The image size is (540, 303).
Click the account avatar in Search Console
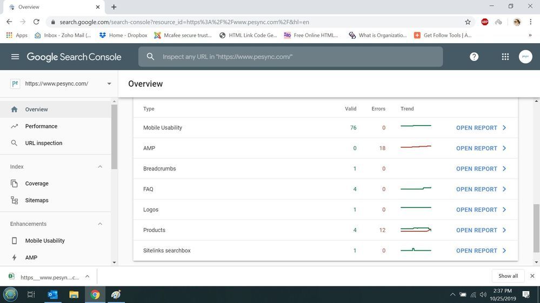[525, 57]
